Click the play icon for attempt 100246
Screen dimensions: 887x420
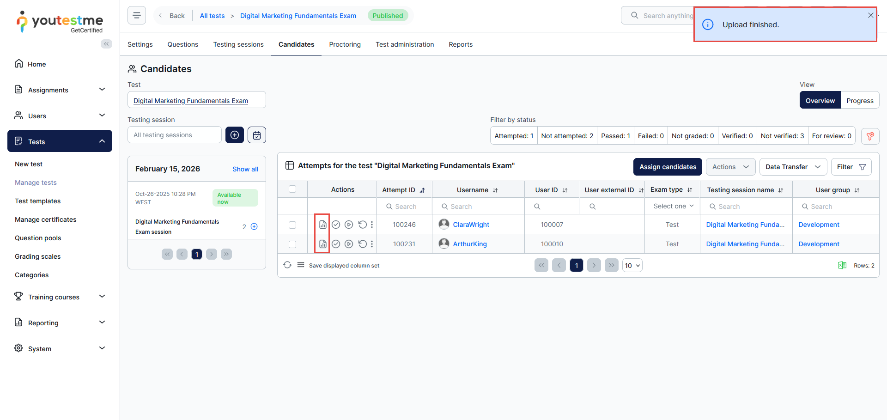[x=349, y=225]
